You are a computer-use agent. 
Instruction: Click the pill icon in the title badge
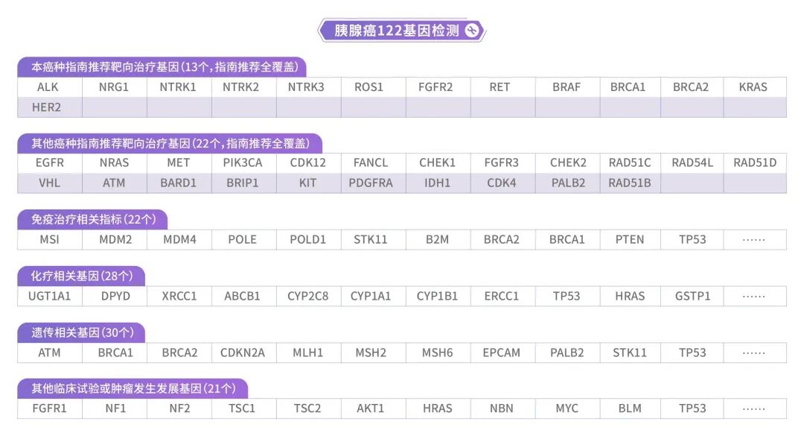[472, 31]
